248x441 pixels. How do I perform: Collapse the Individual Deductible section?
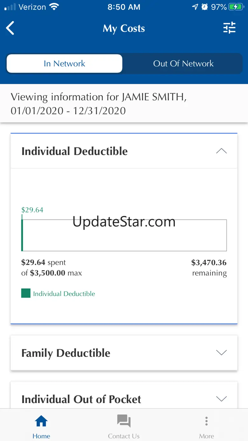(221, 151)
